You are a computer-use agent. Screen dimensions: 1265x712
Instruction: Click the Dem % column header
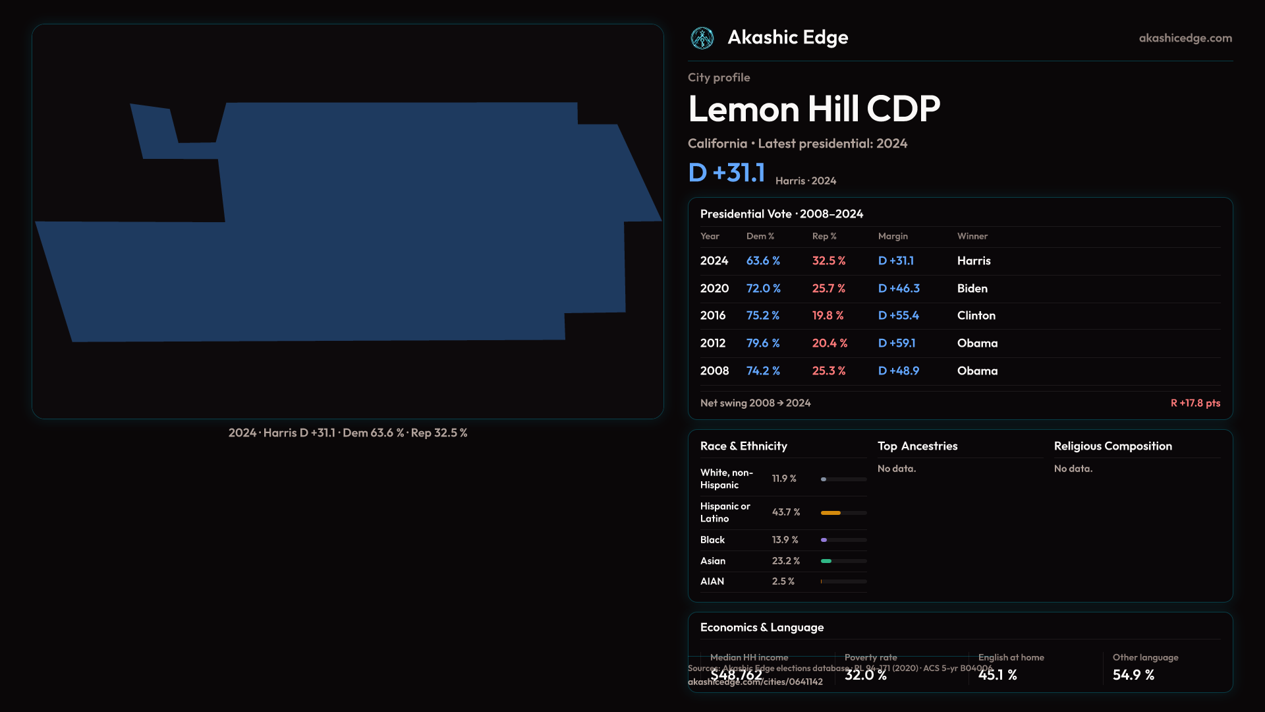tap(760, 236)
